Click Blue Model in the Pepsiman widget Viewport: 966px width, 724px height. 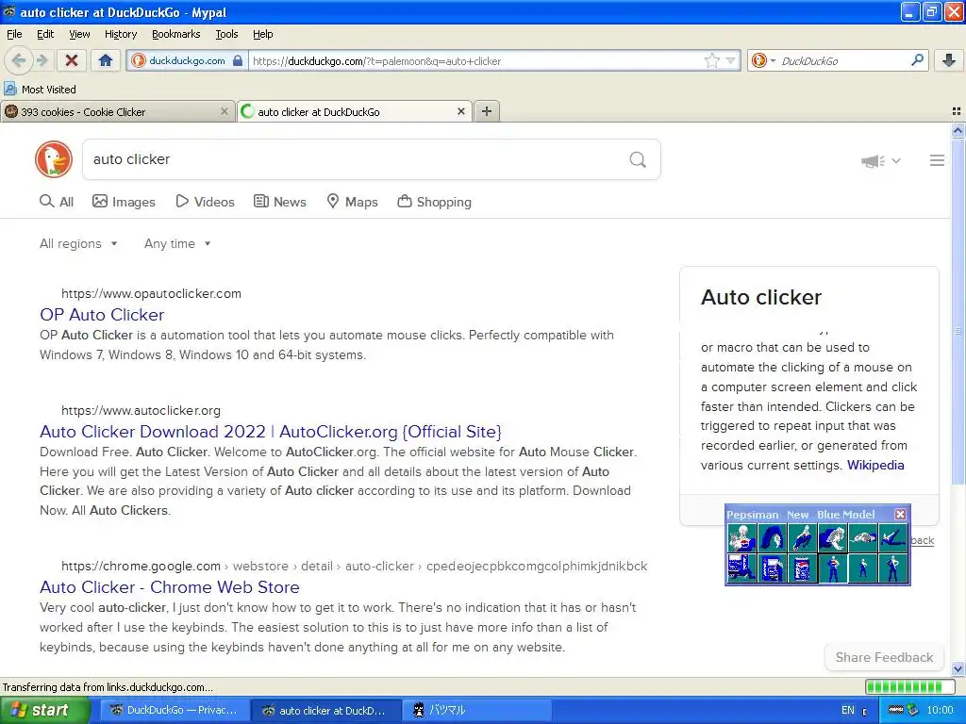click(845, 515)
